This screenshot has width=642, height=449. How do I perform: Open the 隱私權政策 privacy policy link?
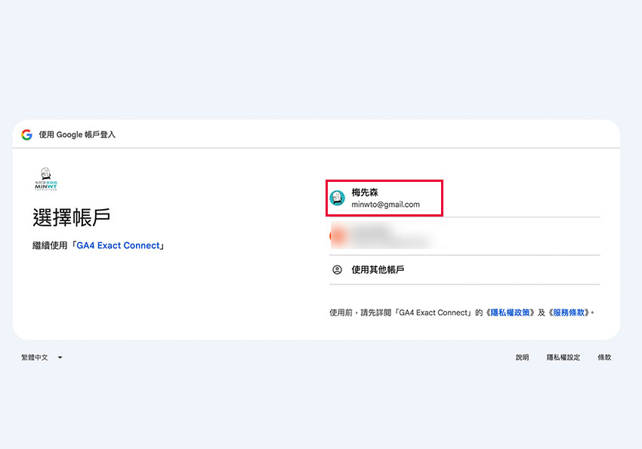click(x=510, y=312)
